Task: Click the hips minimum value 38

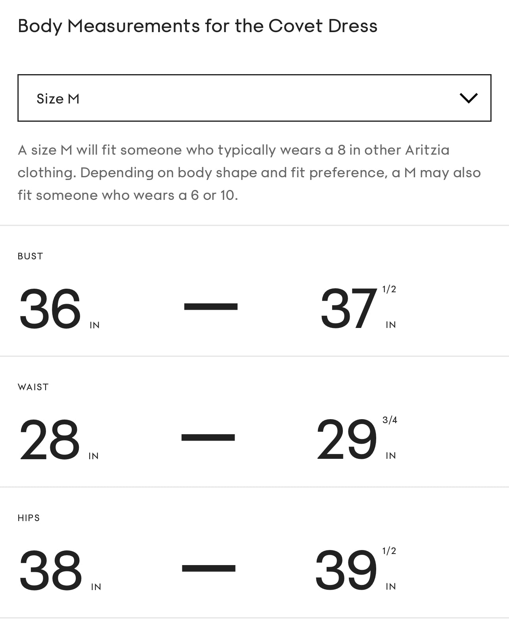Action: pos(50,571)
